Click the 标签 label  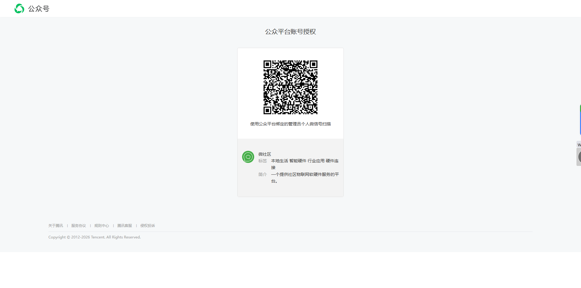[263, 161]
